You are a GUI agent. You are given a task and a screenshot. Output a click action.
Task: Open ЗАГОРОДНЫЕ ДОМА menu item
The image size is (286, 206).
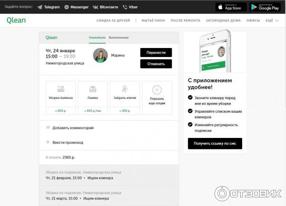pyautogui.click(x=223, y=20)
